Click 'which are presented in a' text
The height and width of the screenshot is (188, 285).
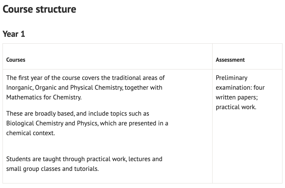coord(134,123)
